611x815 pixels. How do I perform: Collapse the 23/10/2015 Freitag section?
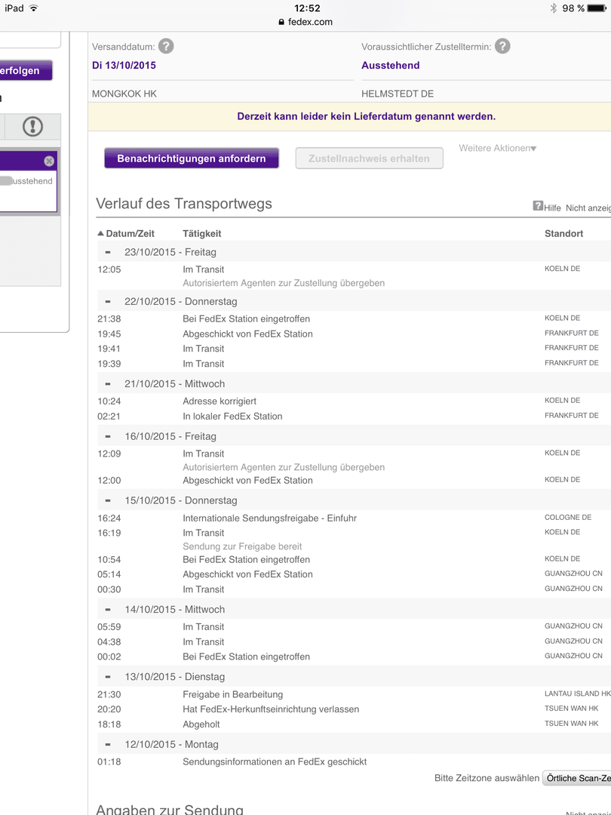108,252
